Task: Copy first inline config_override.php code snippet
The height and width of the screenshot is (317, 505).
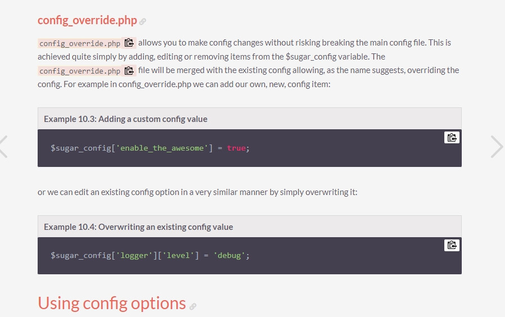Action: (x=129, y=43)
